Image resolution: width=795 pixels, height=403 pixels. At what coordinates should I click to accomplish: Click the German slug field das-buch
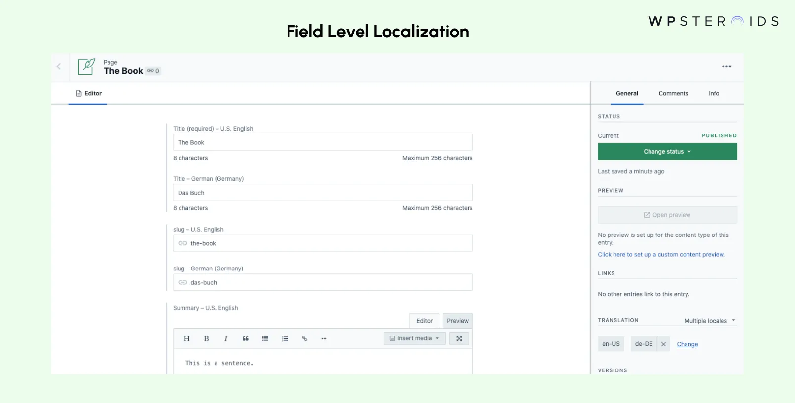[x=323, y=282]
